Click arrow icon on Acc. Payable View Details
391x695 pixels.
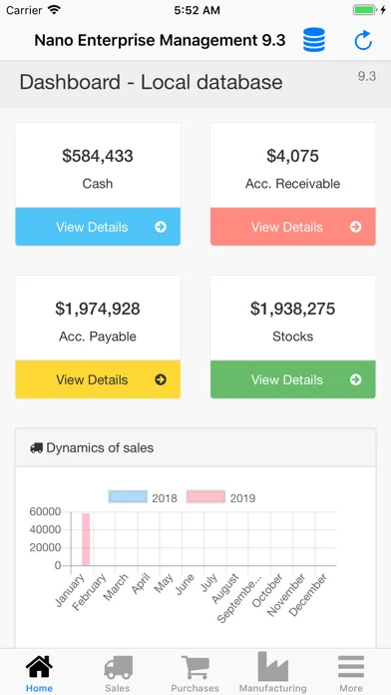[161, 379]
